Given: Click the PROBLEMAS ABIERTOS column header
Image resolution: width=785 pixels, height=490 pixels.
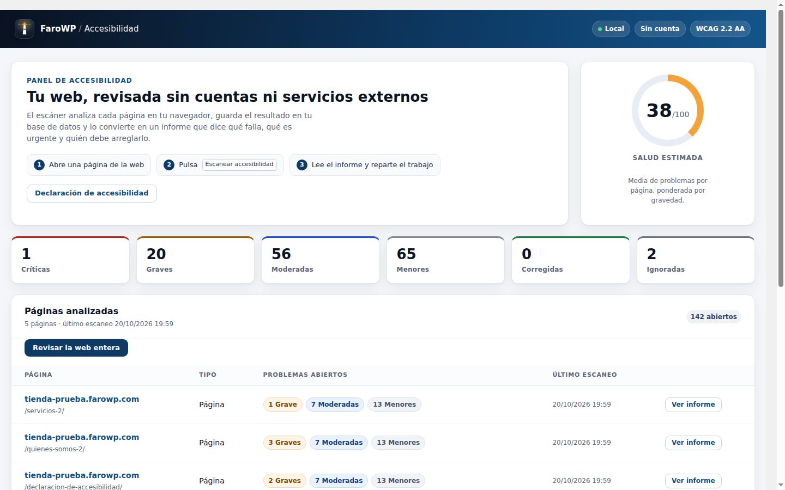Looking at the screenshot, I should (x=305, y=375).
